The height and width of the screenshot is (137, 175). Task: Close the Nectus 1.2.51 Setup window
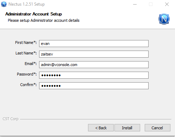[167, 4]
